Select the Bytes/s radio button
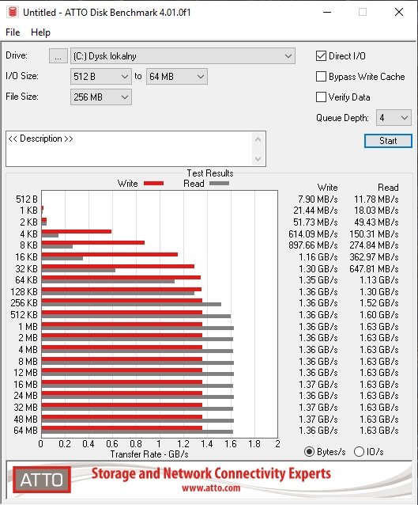 [x=309, y=451]
